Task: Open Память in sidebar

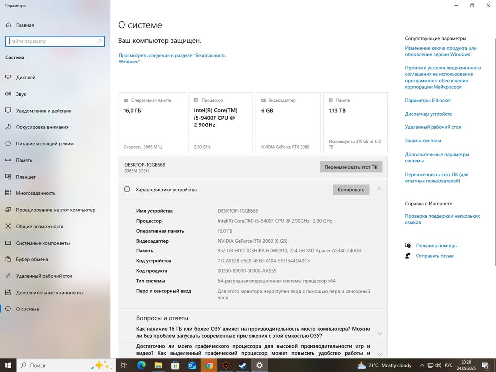Action: (x=24, y=160)
